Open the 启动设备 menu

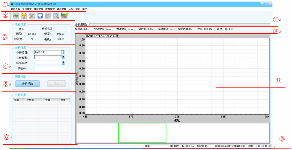[x=15, y=9]
